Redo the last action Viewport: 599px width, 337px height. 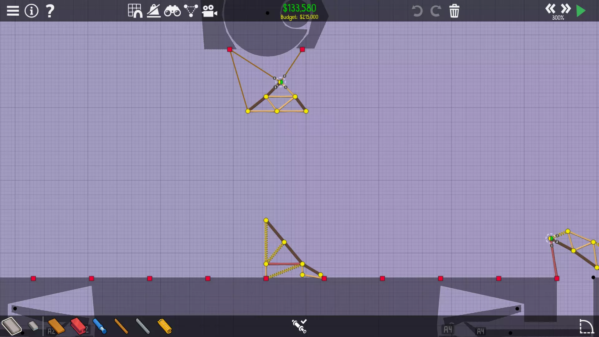[x=436, y=11]
